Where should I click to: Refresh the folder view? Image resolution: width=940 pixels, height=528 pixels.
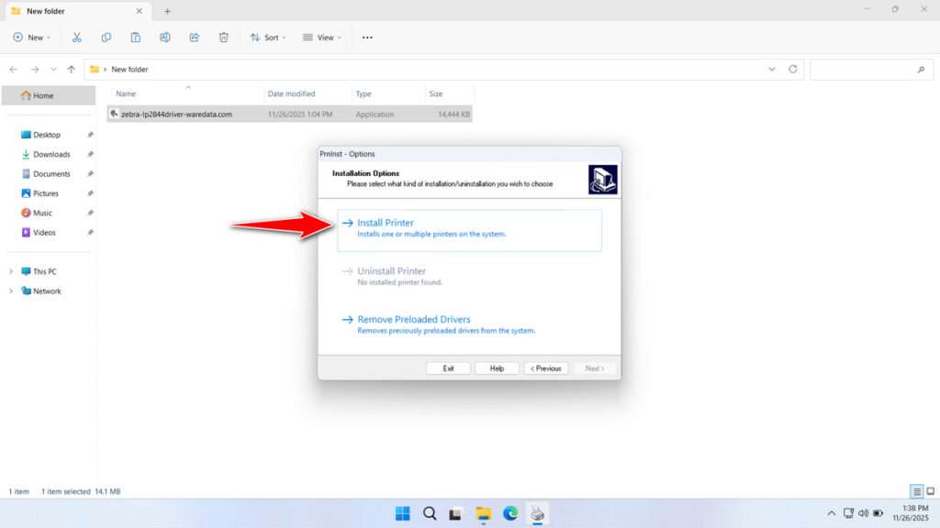(x=795, y=69)
